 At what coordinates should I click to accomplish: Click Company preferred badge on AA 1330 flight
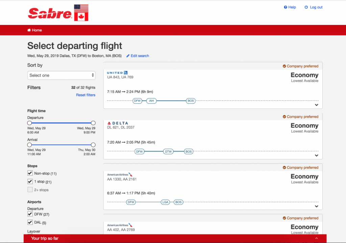tap(300, 168)
